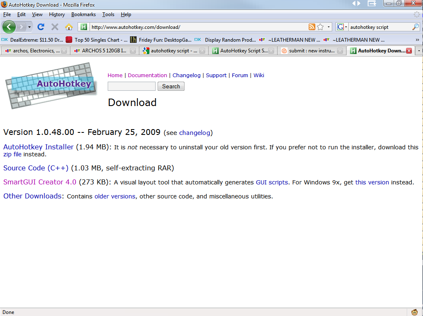The image size is (423, 316).
Task: Click the AutoHotkey site favicon in the address bar
Action: (x=84, y=27)
